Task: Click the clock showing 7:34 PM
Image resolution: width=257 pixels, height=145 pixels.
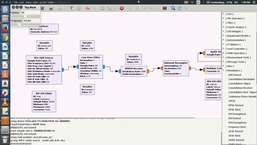Action: tap(245, 2)
